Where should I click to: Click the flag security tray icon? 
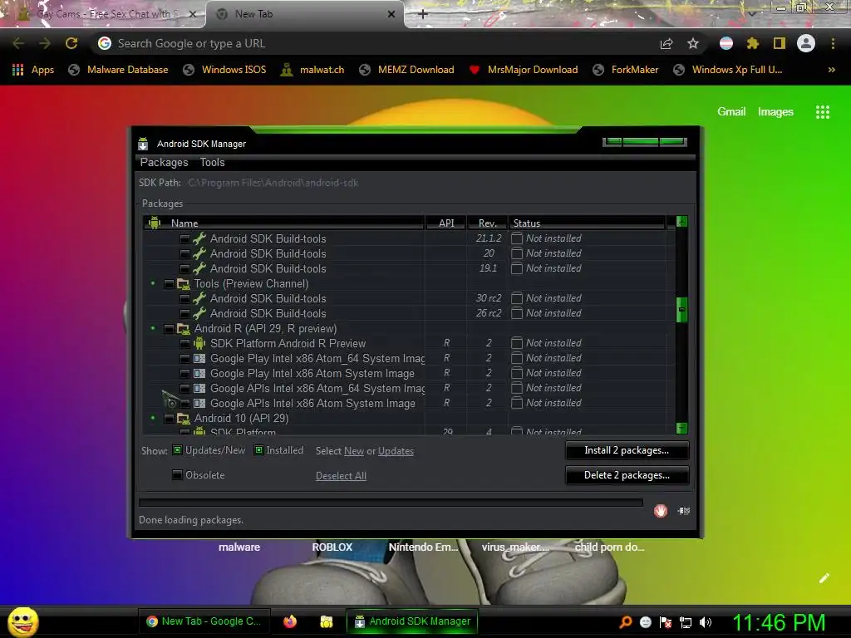(666, 622)
